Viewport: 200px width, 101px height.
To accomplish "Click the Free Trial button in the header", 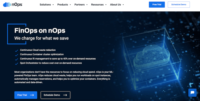I will (x=157, y=4).
